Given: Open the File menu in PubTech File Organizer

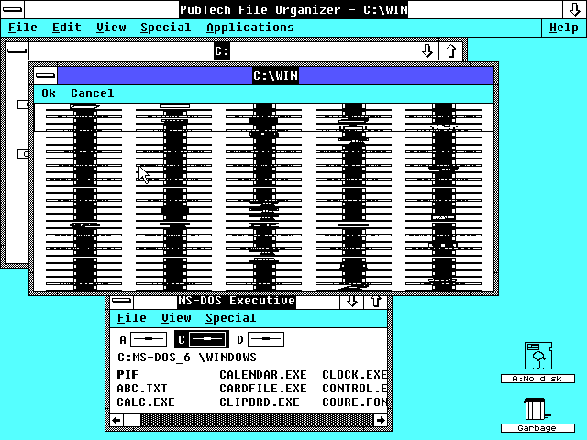Looking at the screenshot, I should (22, 27).
